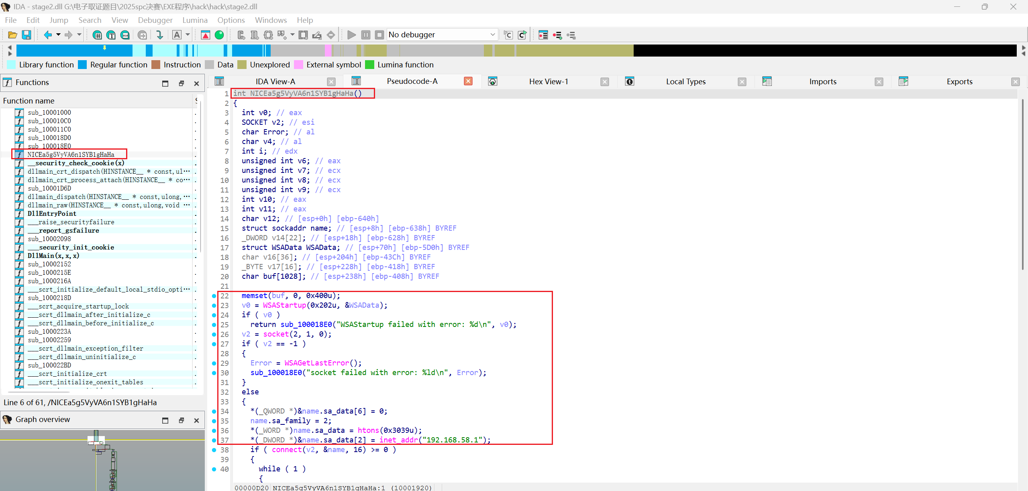This screenshot has height=491, width=1028.
Task: Close the Pseudocode-A tab
Action: pyautogui.click(x=468, y=81)
